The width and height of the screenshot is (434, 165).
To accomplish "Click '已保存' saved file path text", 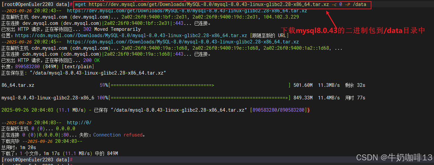I will pyautogui.click(x=171, y=110).
